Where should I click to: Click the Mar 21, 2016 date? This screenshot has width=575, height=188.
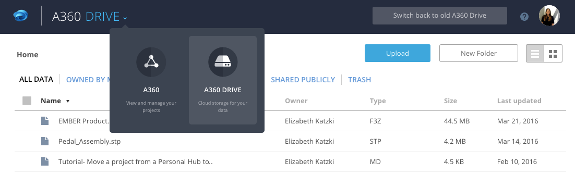pyautogui.click(x=518, y=121)
